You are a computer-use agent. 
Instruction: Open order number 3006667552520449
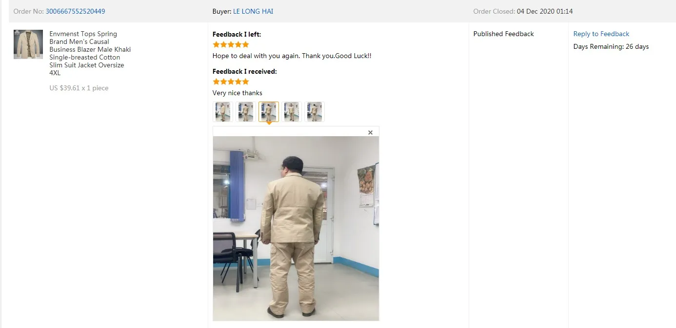tap(75, 11)
